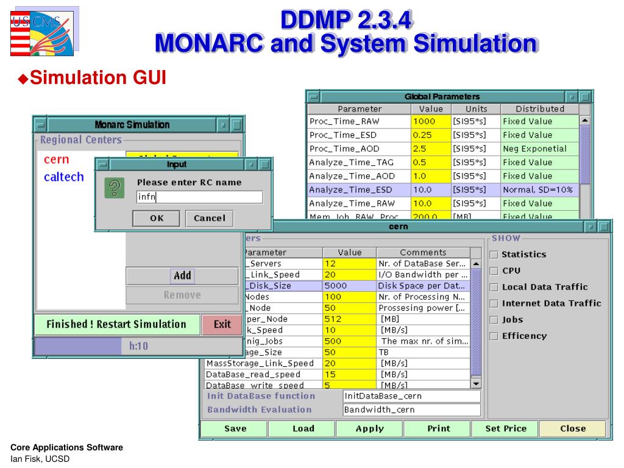Click scroll up arrow in Global Parameters
624x468 pixels.
pyautogui.click(x=584, y=120)
